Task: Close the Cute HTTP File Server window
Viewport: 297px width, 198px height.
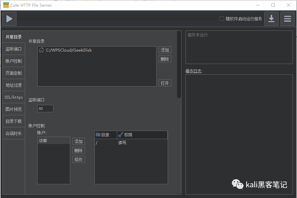Action: pos(289,5)
